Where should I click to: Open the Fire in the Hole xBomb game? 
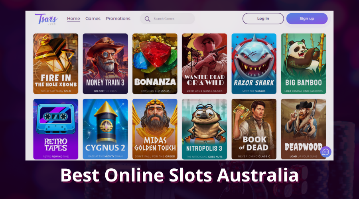55,64
